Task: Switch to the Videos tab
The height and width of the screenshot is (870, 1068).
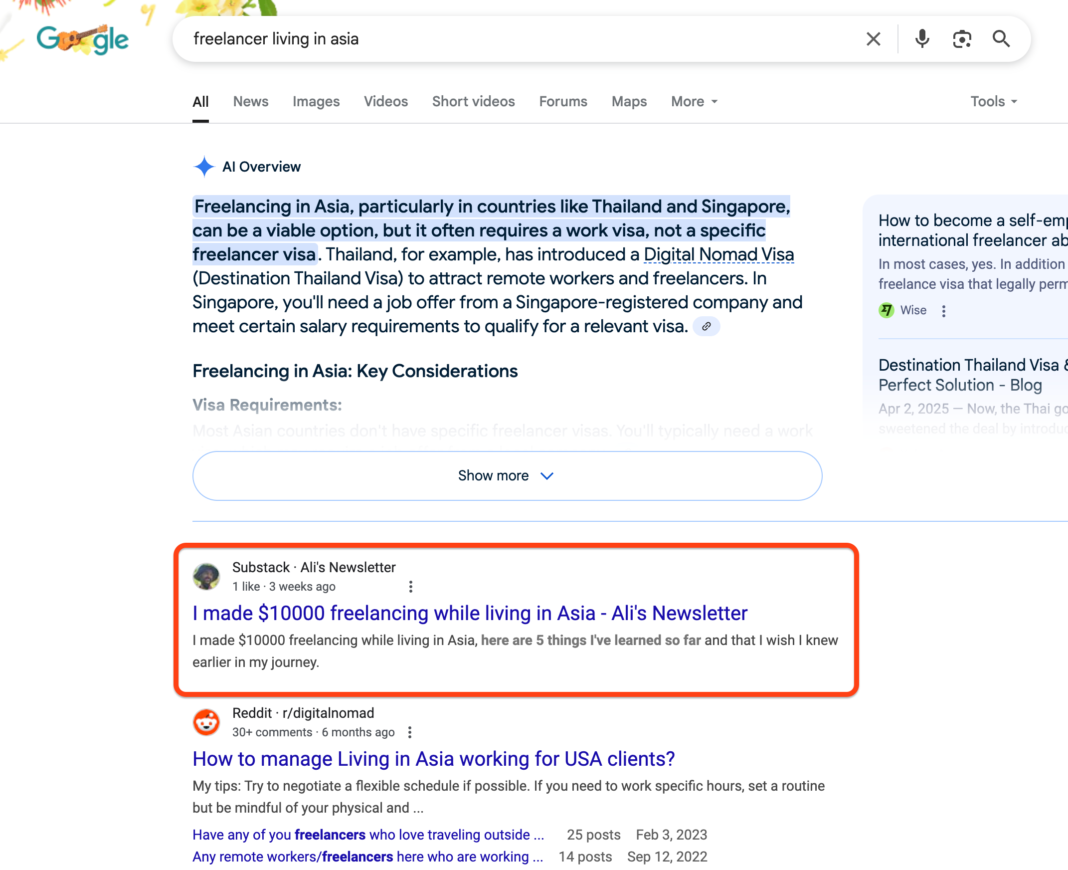Action: pyautogui.click(x=386, y=102)
